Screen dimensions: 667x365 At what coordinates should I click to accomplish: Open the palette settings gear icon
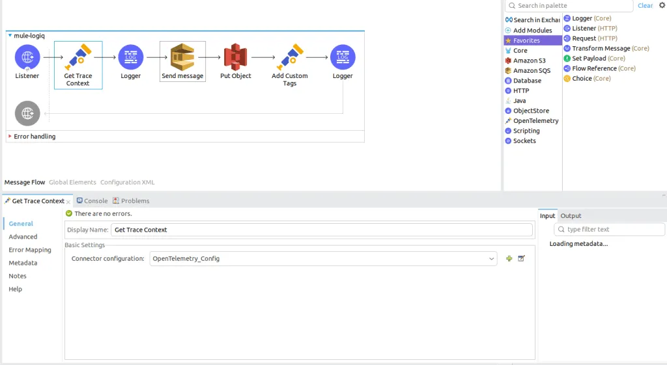coord(662,5)
